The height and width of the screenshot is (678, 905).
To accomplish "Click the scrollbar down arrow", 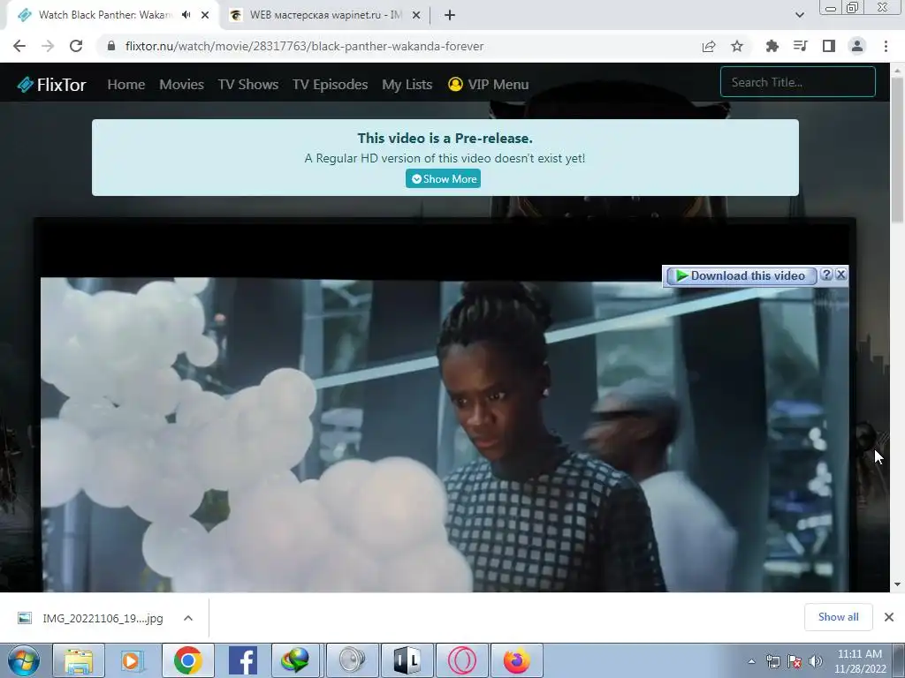I will pyautogui.click(x=897, y=584).
